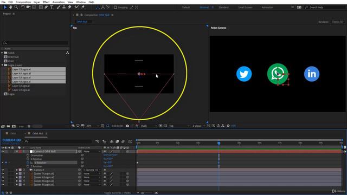The width and height of the screenshot is (347, 195).
Task: Open project flowchart view icon
Action: (x=67, y=53)
